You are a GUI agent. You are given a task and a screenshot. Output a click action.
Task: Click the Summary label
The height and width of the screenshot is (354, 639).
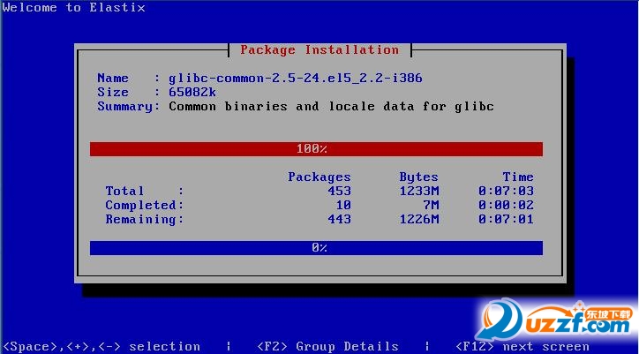pyautogui.click(x=129, y=107)
